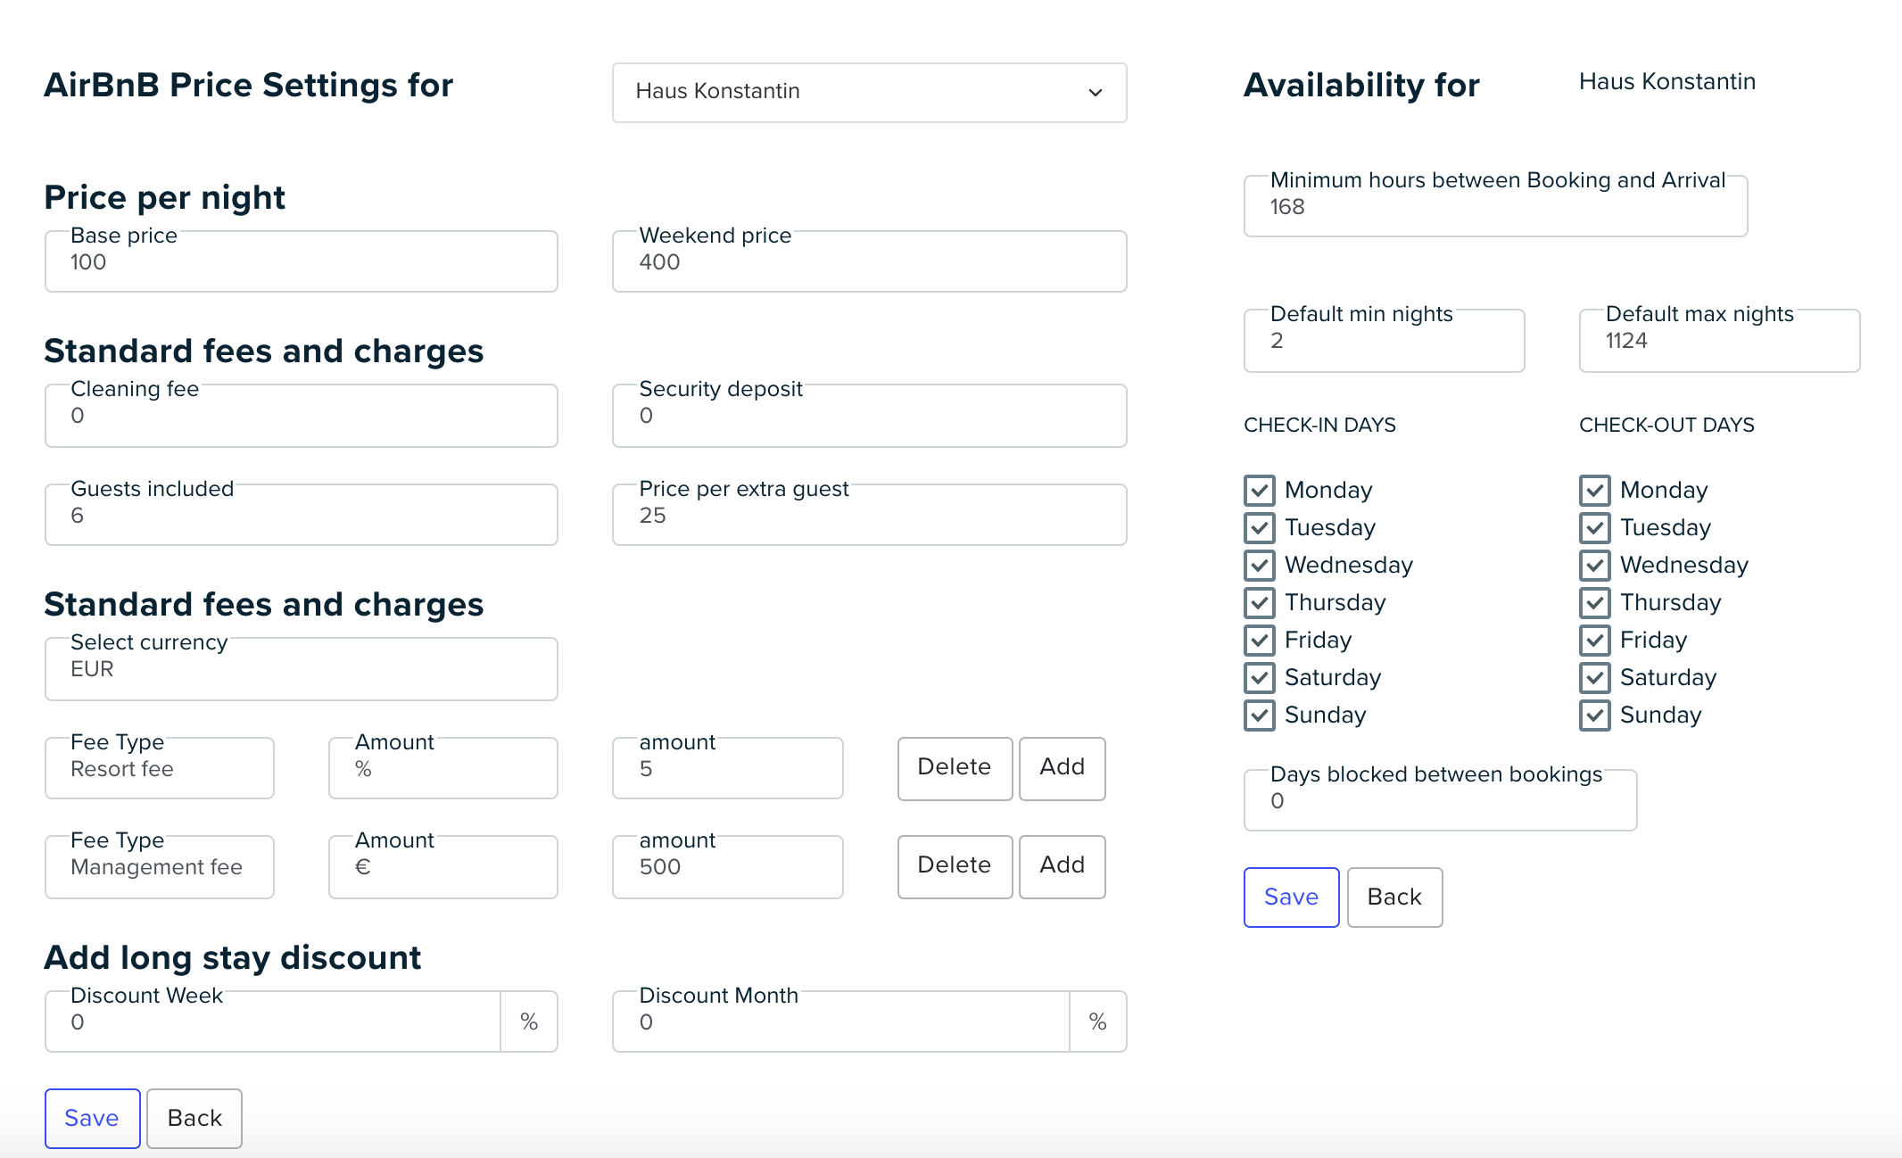Open the euro Amount type selector

click(443, 866)
